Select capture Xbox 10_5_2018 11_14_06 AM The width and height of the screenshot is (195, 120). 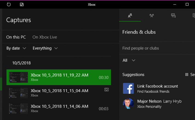click(59, 109)
